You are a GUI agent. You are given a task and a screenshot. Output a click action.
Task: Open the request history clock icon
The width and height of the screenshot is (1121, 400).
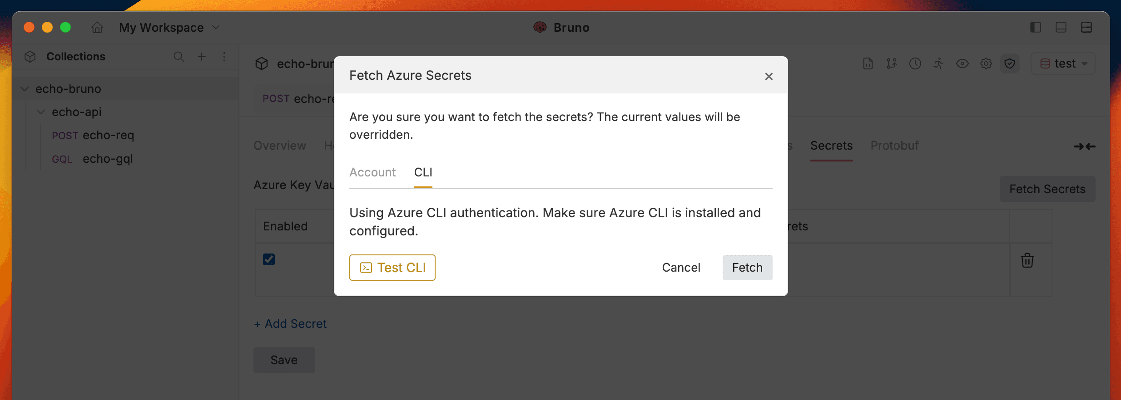(915, 63)
